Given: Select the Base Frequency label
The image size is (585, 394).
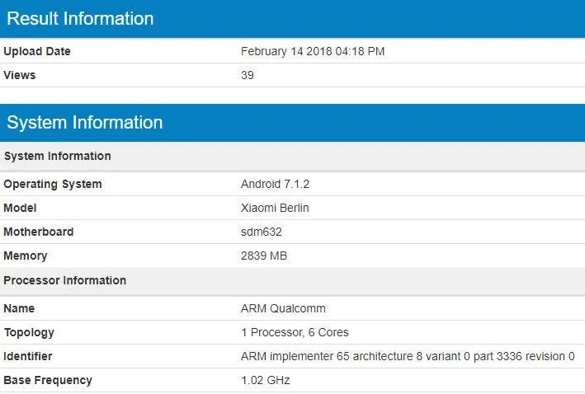Looking at the screenshot, I should (48, 380).
